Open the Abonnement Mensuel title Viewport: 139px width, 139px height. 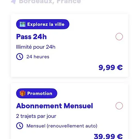[54, 106]
